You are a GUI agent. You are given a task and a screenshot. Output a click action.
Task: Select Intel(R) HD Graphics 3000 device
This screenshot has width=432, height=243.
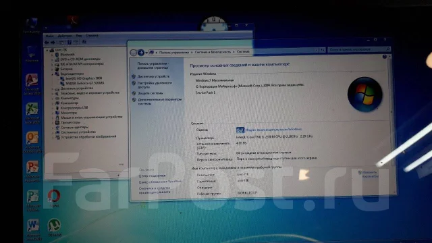pos(84,78)
